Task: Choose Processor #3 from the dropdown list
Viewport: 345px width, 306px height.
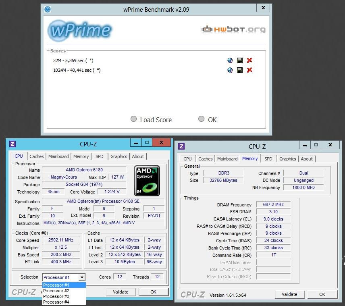Action: coord(64,297)
